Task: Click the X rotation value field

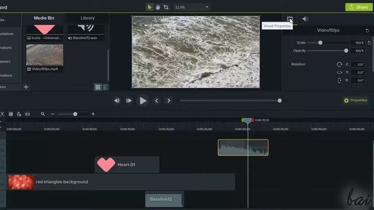Action: point(358,80)
